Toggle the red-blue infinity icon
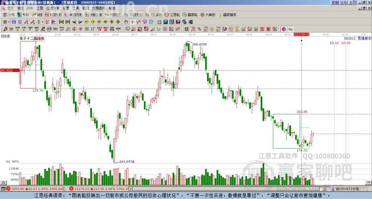Image resolution: width=372 pixels, height=199 pixels. (x=290, y=29)
